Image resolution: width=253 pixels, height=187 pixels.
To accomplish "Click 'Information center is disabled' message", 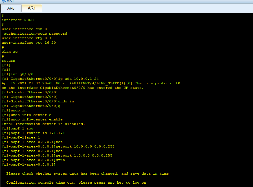I will tap(43, 124).
